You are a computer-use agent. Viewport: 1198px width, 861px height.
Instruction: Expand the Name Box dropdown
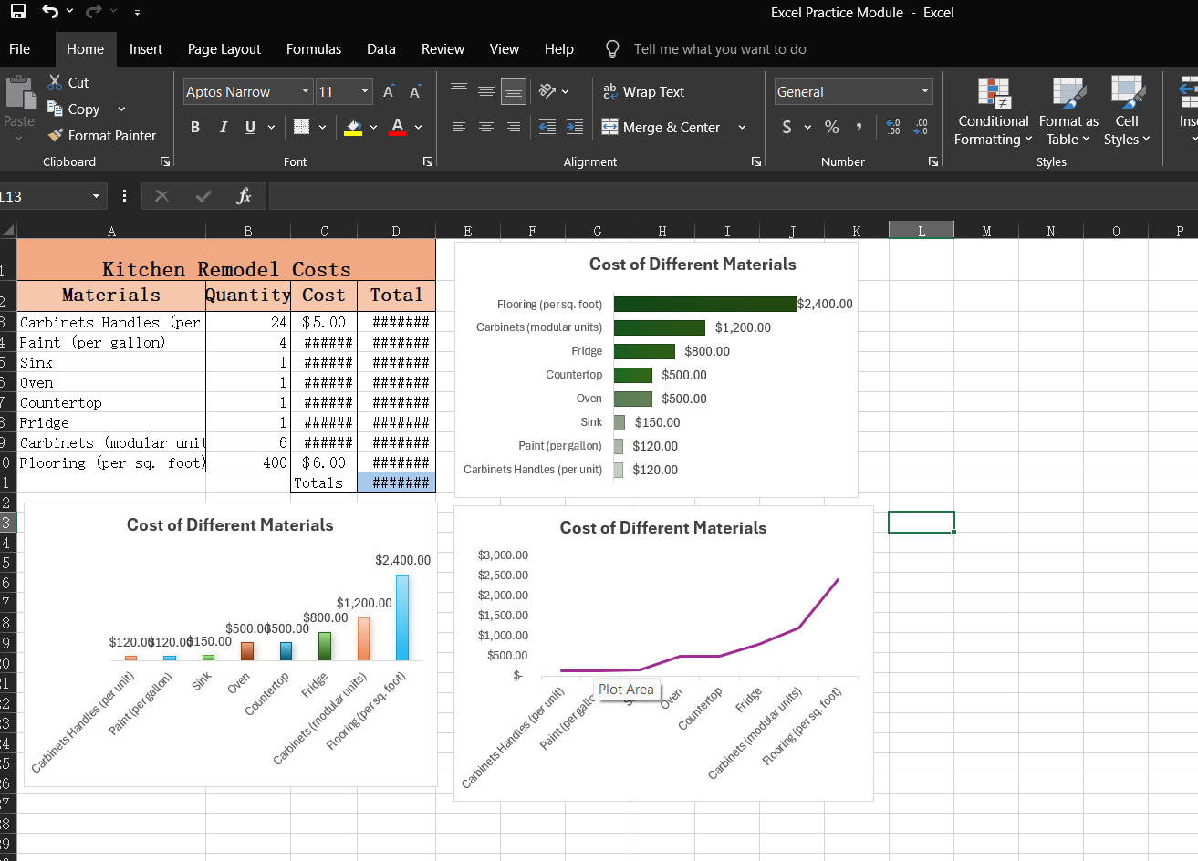pos(96,196)
